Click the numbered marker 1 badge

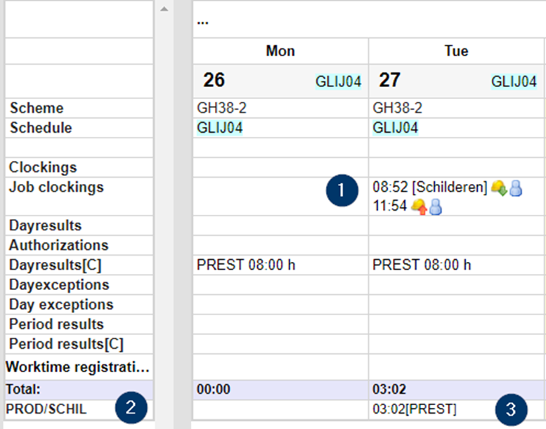pyautogui.click(x=343, y=190)
